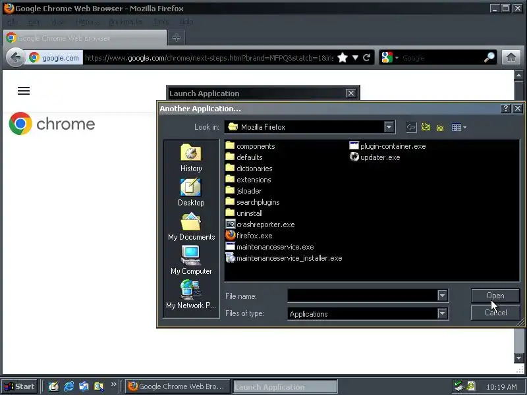Go to Desktop in the places bar
The image size is (527, 395).
point(191,192)
